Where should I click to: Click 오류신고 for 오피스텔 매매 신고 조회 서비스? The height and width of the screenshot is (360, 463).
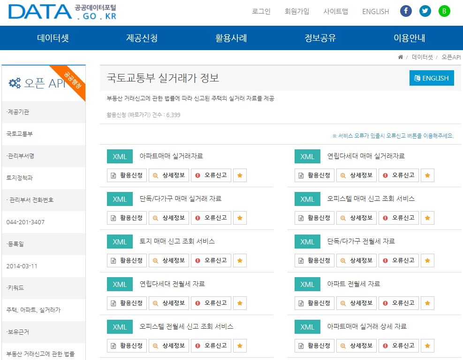click(x=399, y=218)
